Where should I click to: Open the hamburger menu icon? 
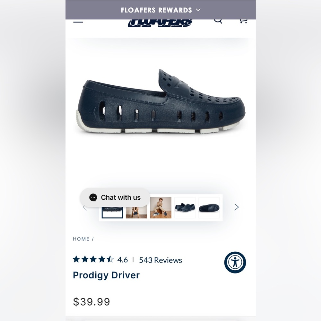coord(78,21)
